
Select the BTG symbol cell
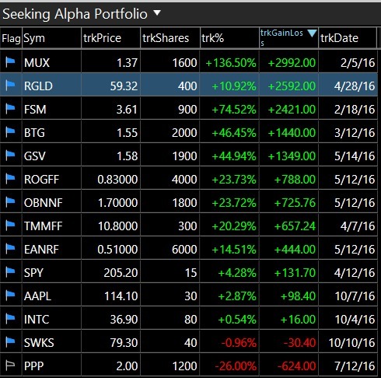51,132
